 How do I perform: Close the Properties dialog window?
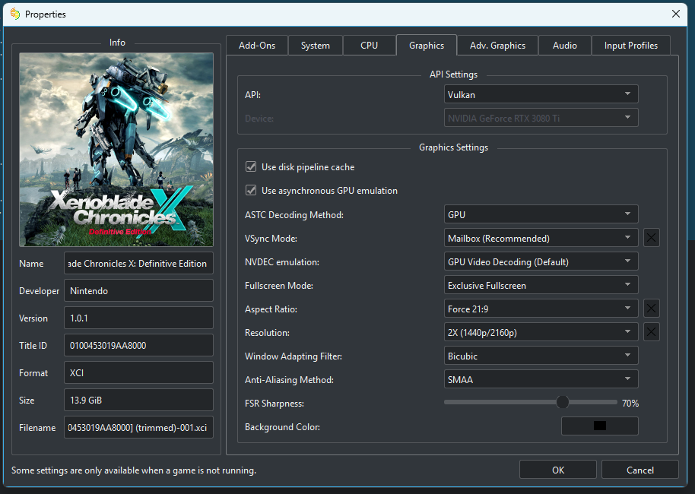tap(675, 14)
